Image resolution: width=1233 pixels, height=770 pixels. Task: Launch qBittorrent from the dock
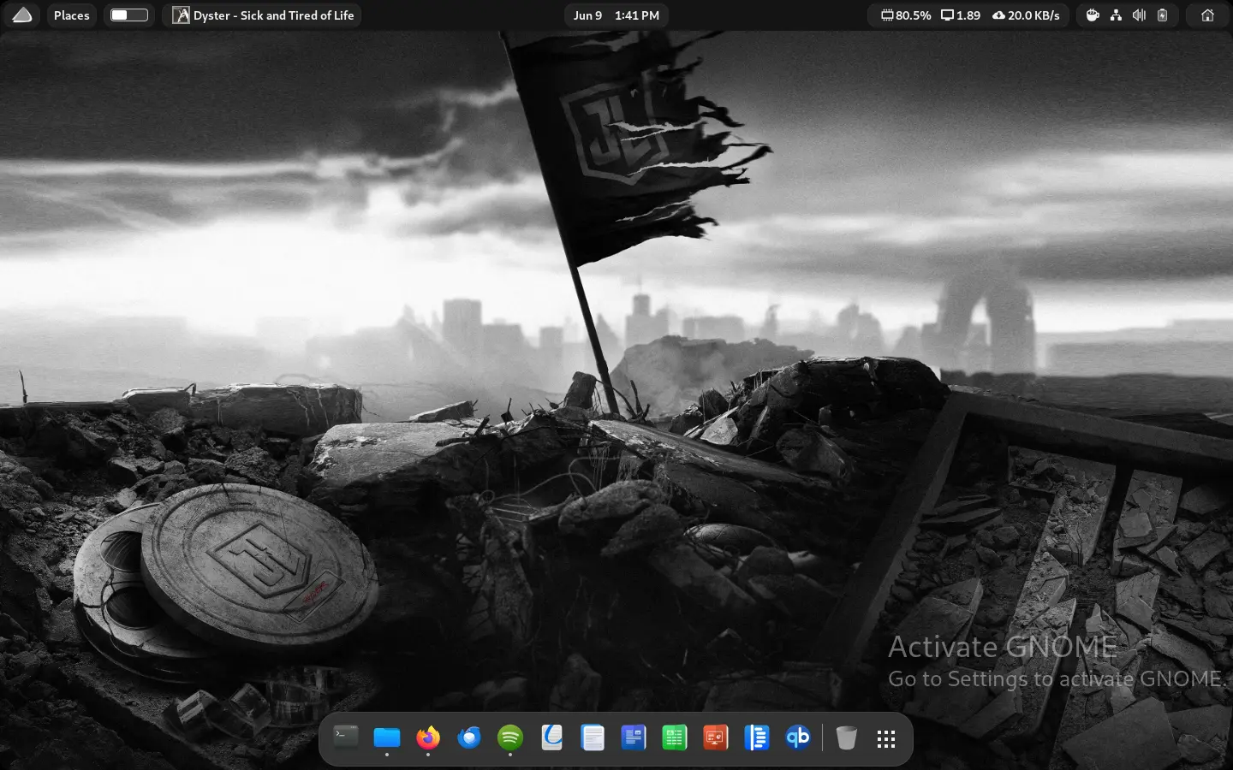click(798, 737)
